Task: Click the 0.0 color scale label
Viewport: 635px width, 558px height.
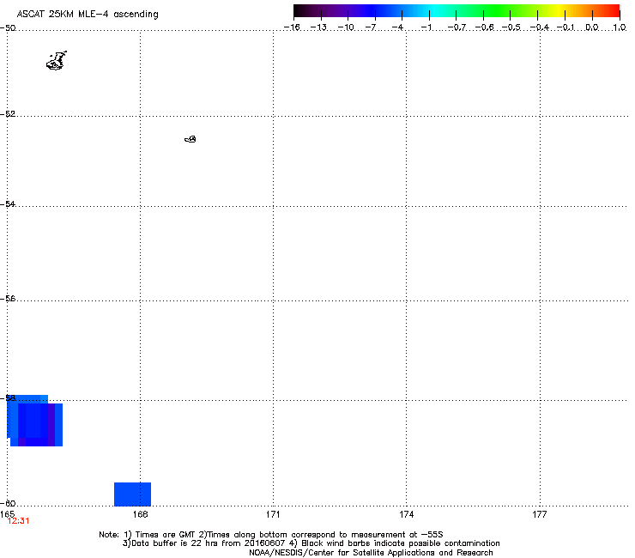Action: (592, 27)
